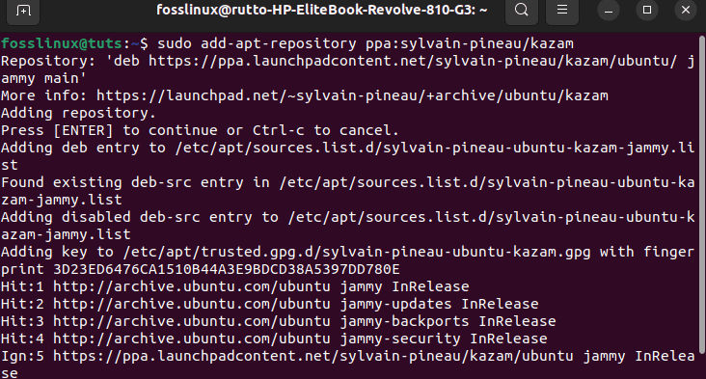The width and height of the screenshot is (706, 379).
Task: Click the green fosslinux@tuts prompt
Action: [x=61, y=43]
